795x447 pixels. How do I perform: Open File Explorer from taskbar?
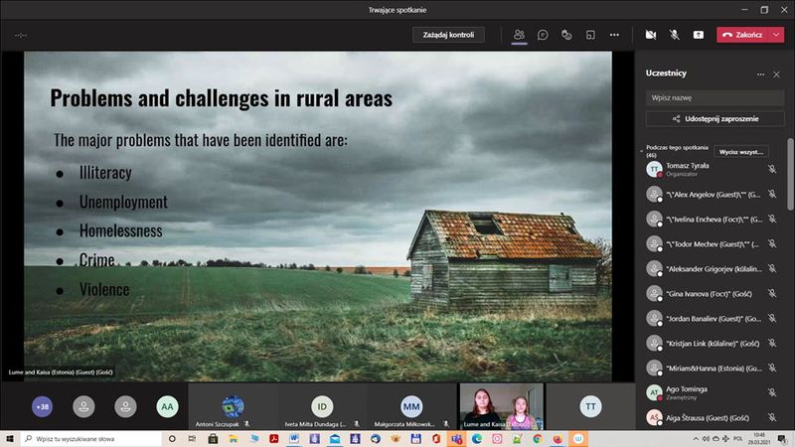[233, 438]
